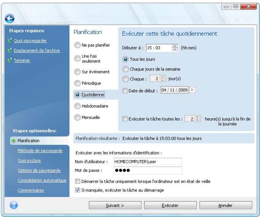The width and height of the screenshot is (260, 217).
Task: Click the Annuler button
Action: click(x=226, y=205)
